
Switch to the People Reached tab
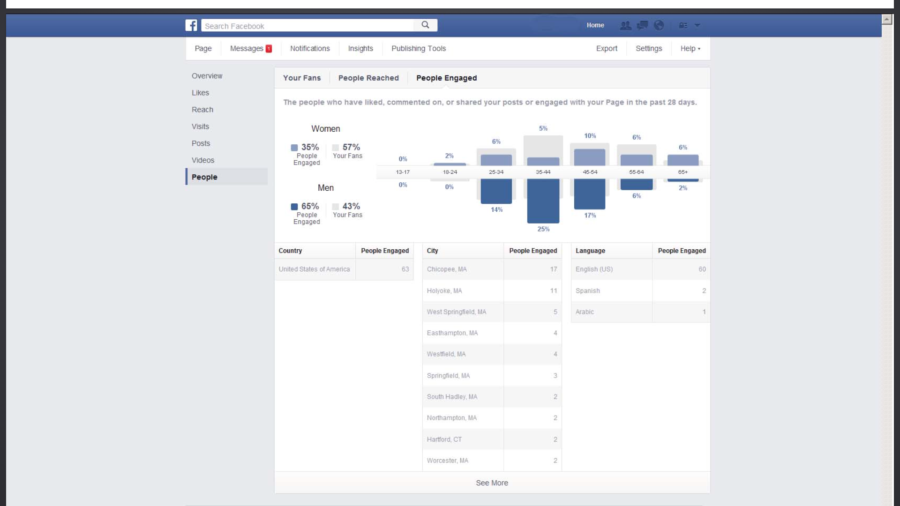pyautogui.click(x=368, y=78)
